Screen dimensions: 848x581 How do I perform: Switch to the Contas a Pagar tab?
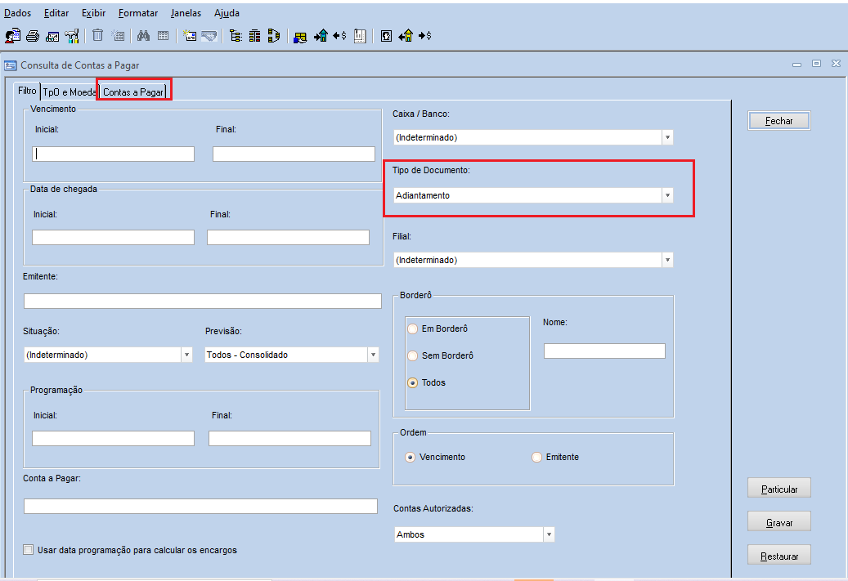pos(133,92)
